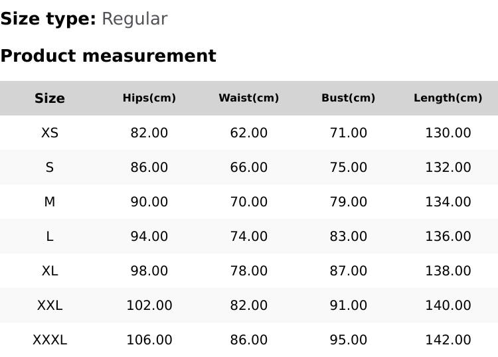This screenshot has width=498, height=357.
Task: Click the Regular size type value
Action: 134,19
